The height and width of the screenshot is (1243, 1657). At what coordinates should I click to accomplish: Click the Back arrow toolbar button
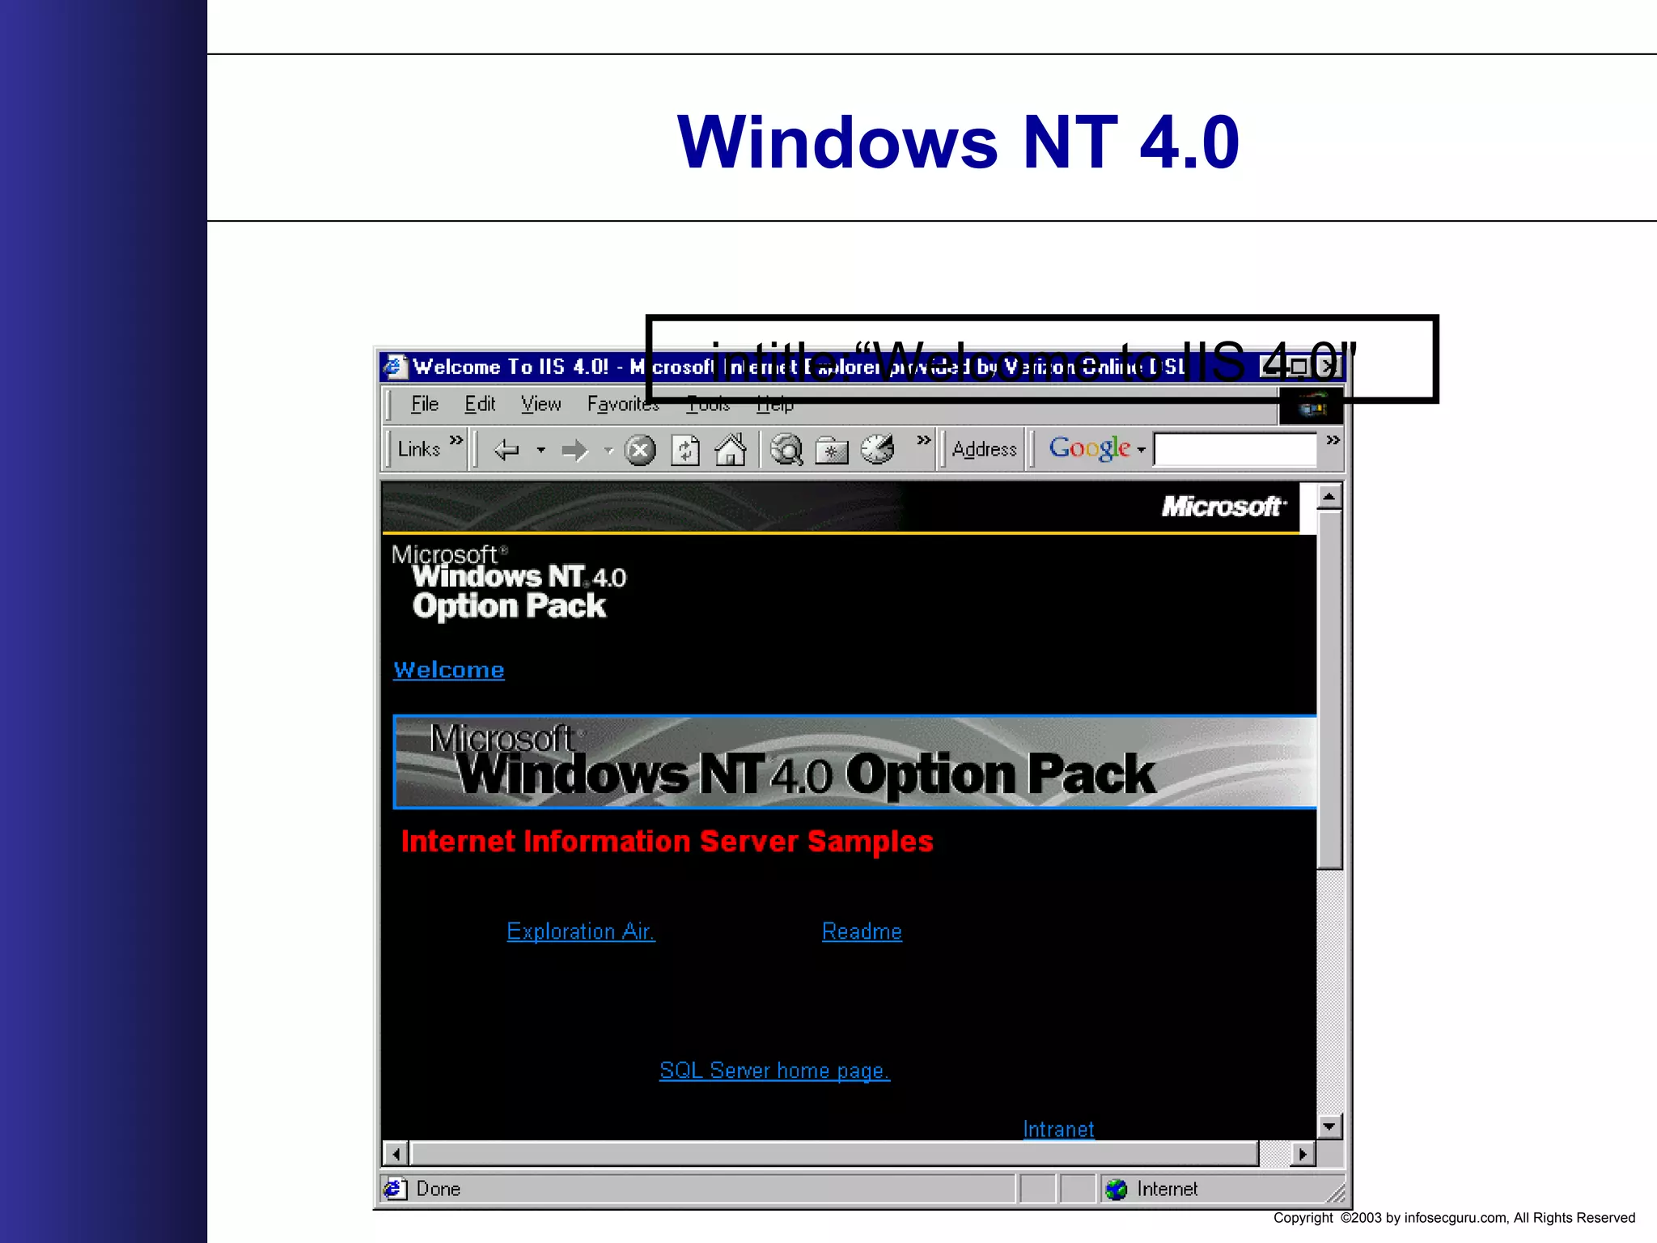506,450
